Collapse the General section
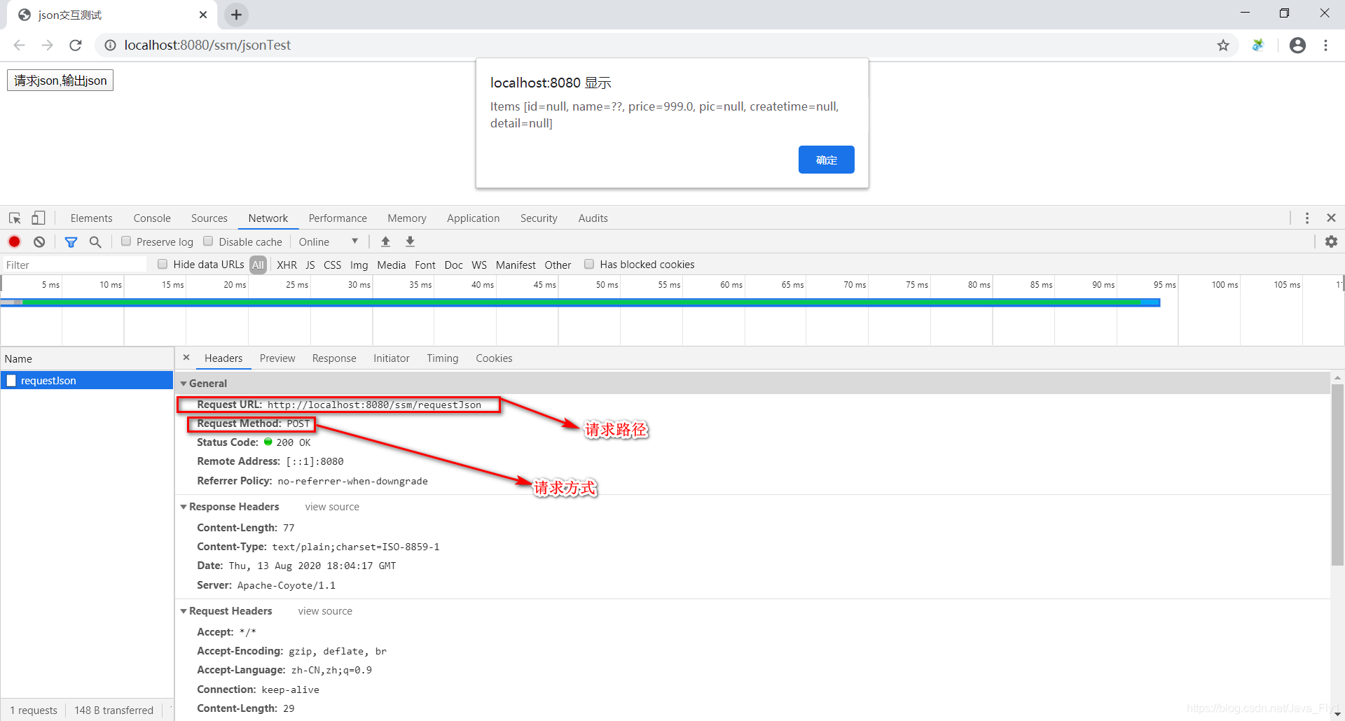 (x=184, y=384)
